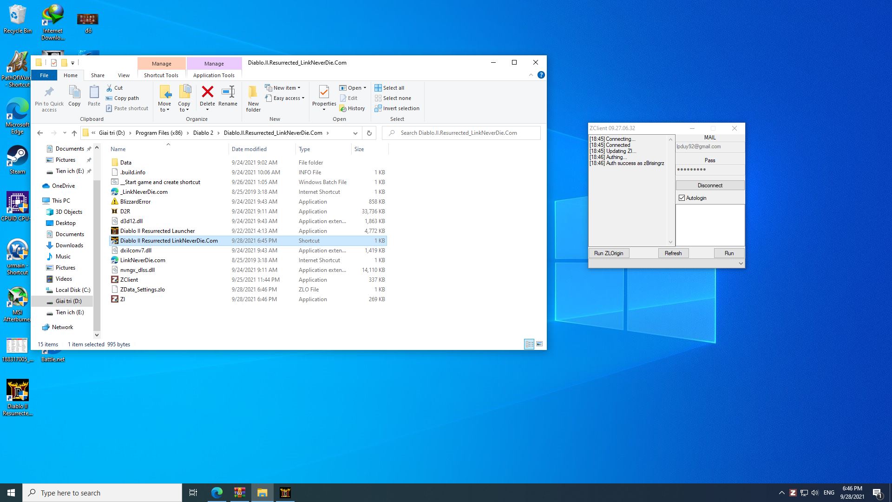Click the Run ZLOrigin button
Viewport: 892px width, 502px height.
(608, 253)
